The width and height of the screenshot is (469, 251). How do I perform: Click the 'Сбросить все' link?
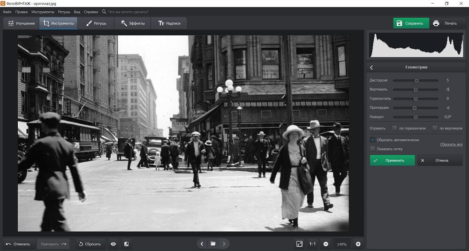(451, 145)
